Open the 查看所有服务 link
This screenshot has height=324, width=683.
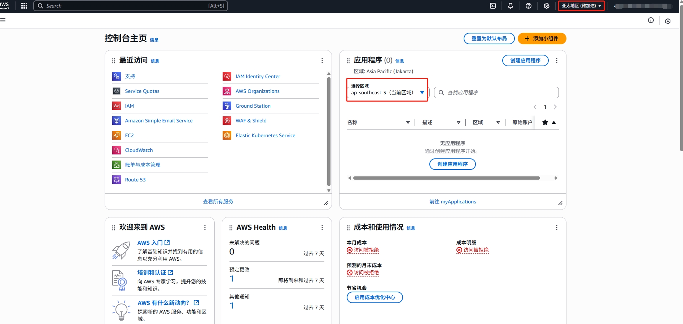pyautogui.click(x=218, y=202)
